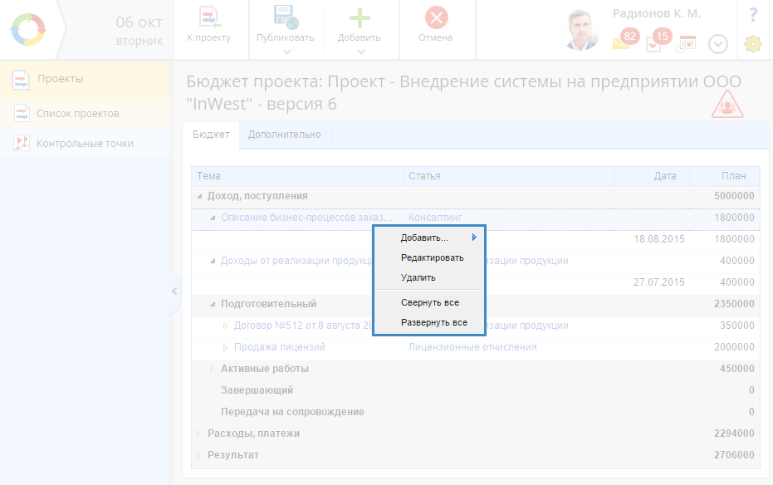773x485 pixels.
Task: Switch to the 'Дополнительно' tab
Action: point(284,134)
